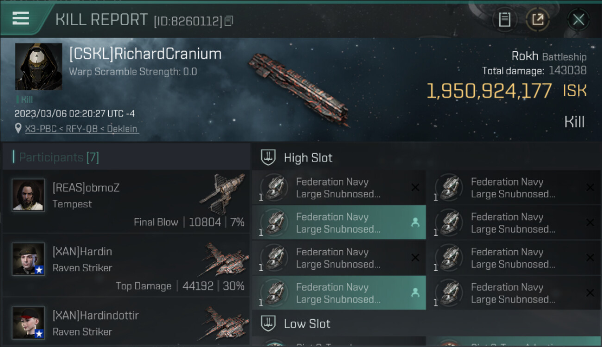The width and height of the screenshot is (602, 347).
Task: Click the High Slot section icon
Action: pyautogui.click(x=269, y=157)
